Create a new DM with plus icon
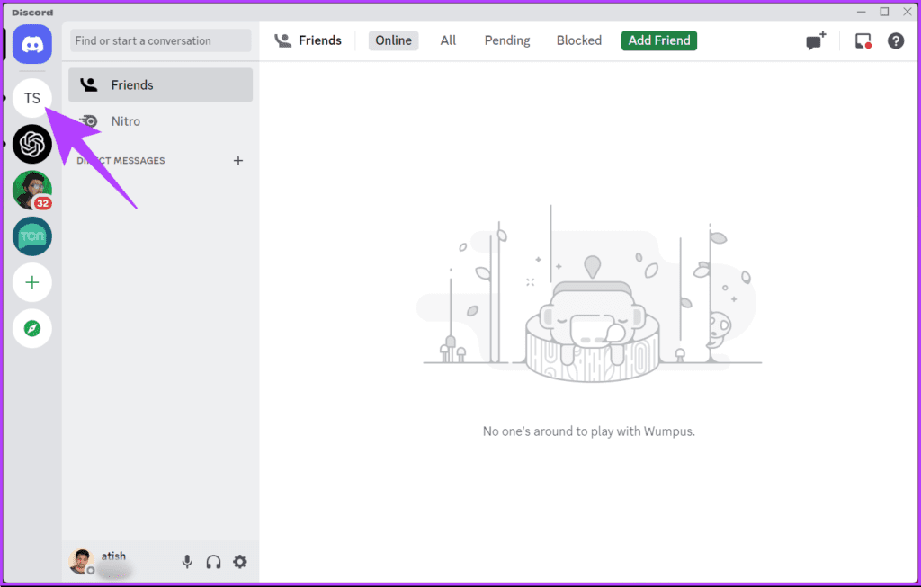This screenshot has height=587, width=921. (237, 161)
